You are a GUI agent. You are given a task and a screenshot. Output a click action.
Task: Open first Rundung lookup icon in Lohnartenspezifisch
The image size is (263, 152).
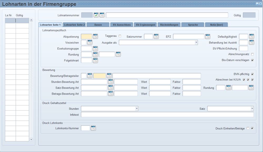click(95, 54)
